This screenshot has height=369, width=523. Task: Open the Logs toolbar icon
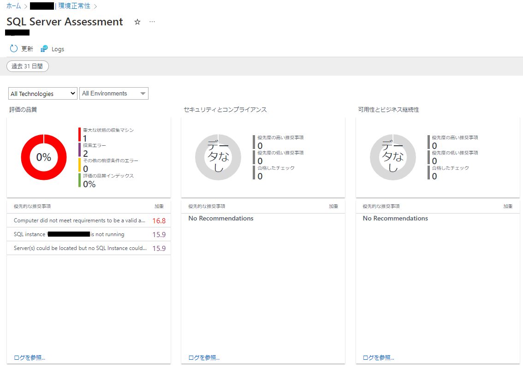coord(44,49)
